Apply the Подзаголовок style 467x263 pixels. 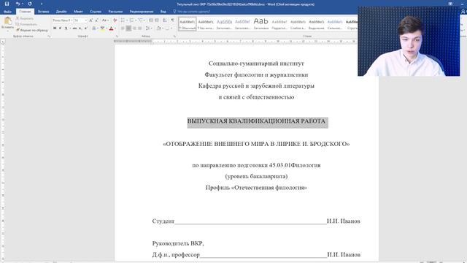point(279,24)
